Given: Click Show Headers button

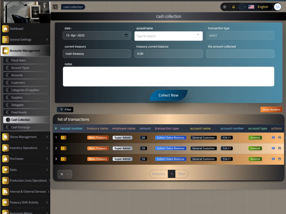Looking at the screenshot, I should point(271,110).
